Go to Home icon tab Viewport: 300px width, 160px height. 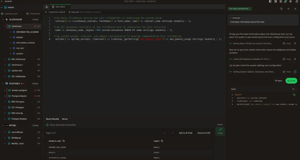[x=47, y=7]
